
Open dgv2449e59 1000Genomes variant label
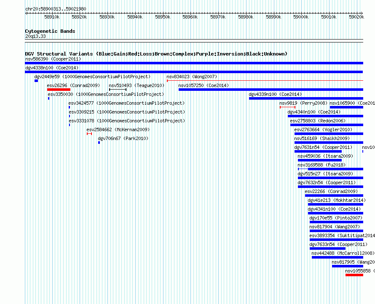coord(92,77)
